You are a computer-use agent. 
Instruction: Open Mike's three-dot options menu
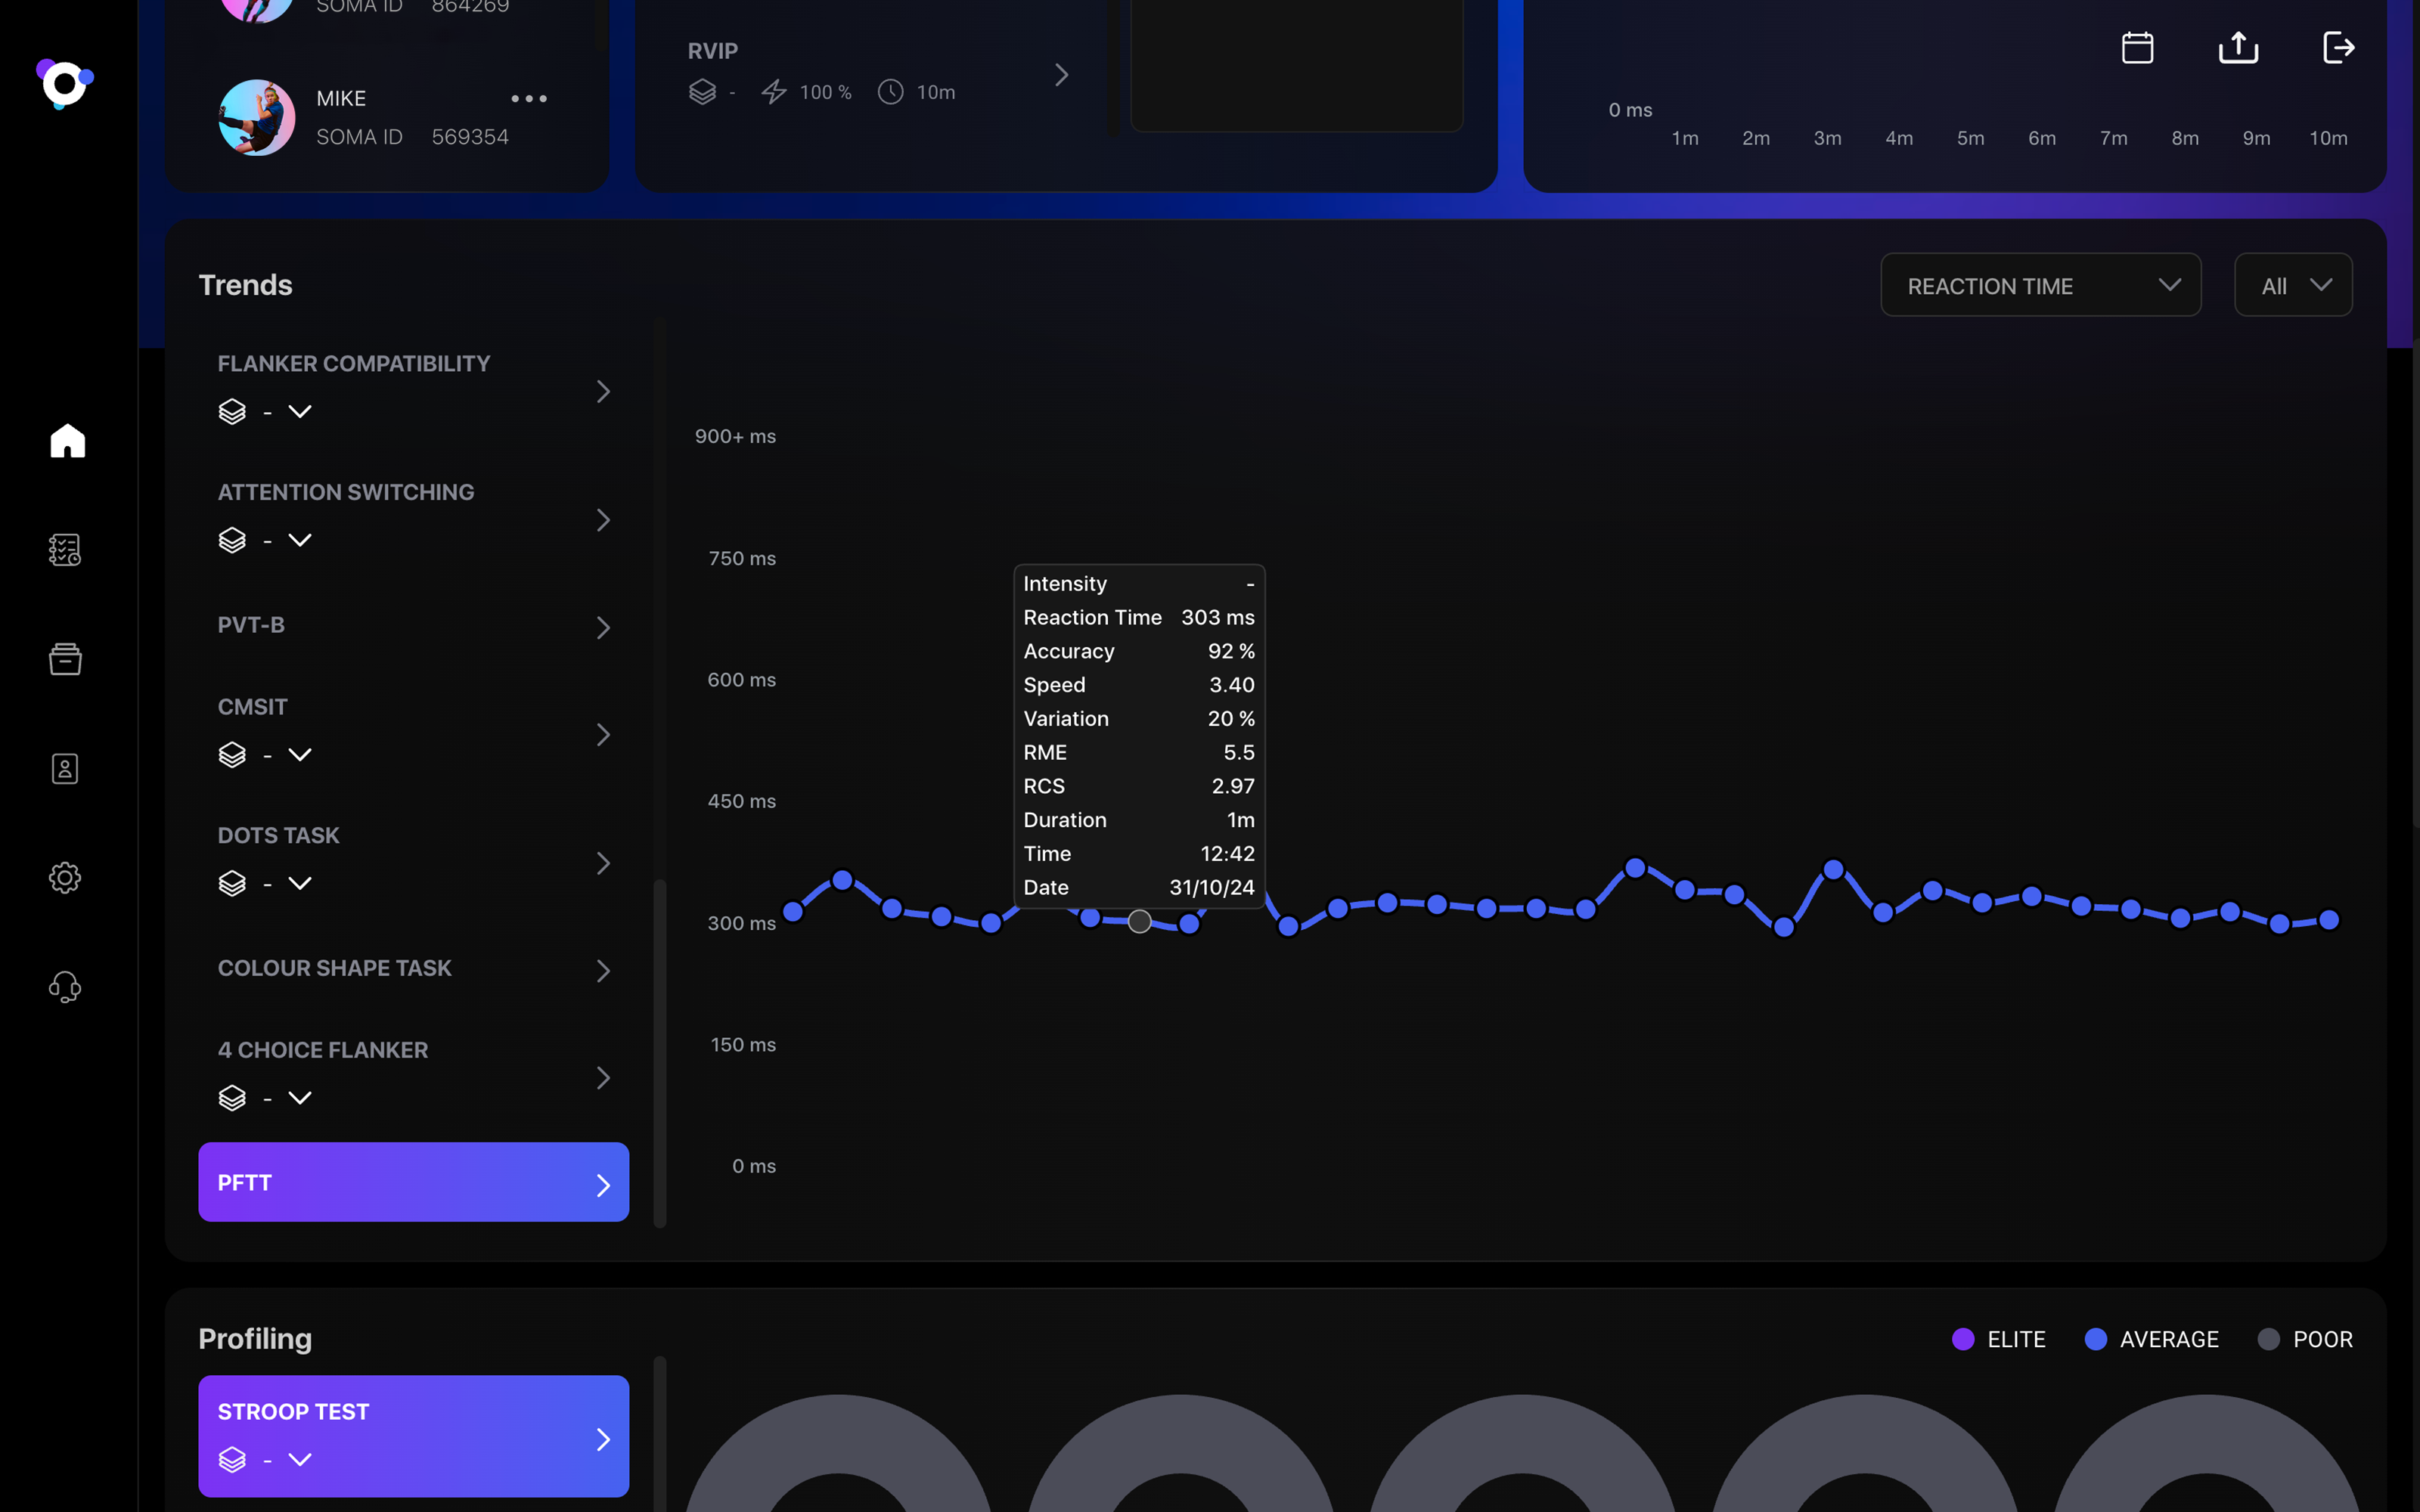529,98
